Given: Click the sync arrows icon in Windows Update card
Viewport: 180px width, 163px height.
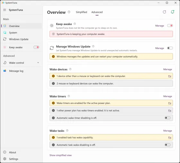Looking at the screenshot, I should pos(52,48).
